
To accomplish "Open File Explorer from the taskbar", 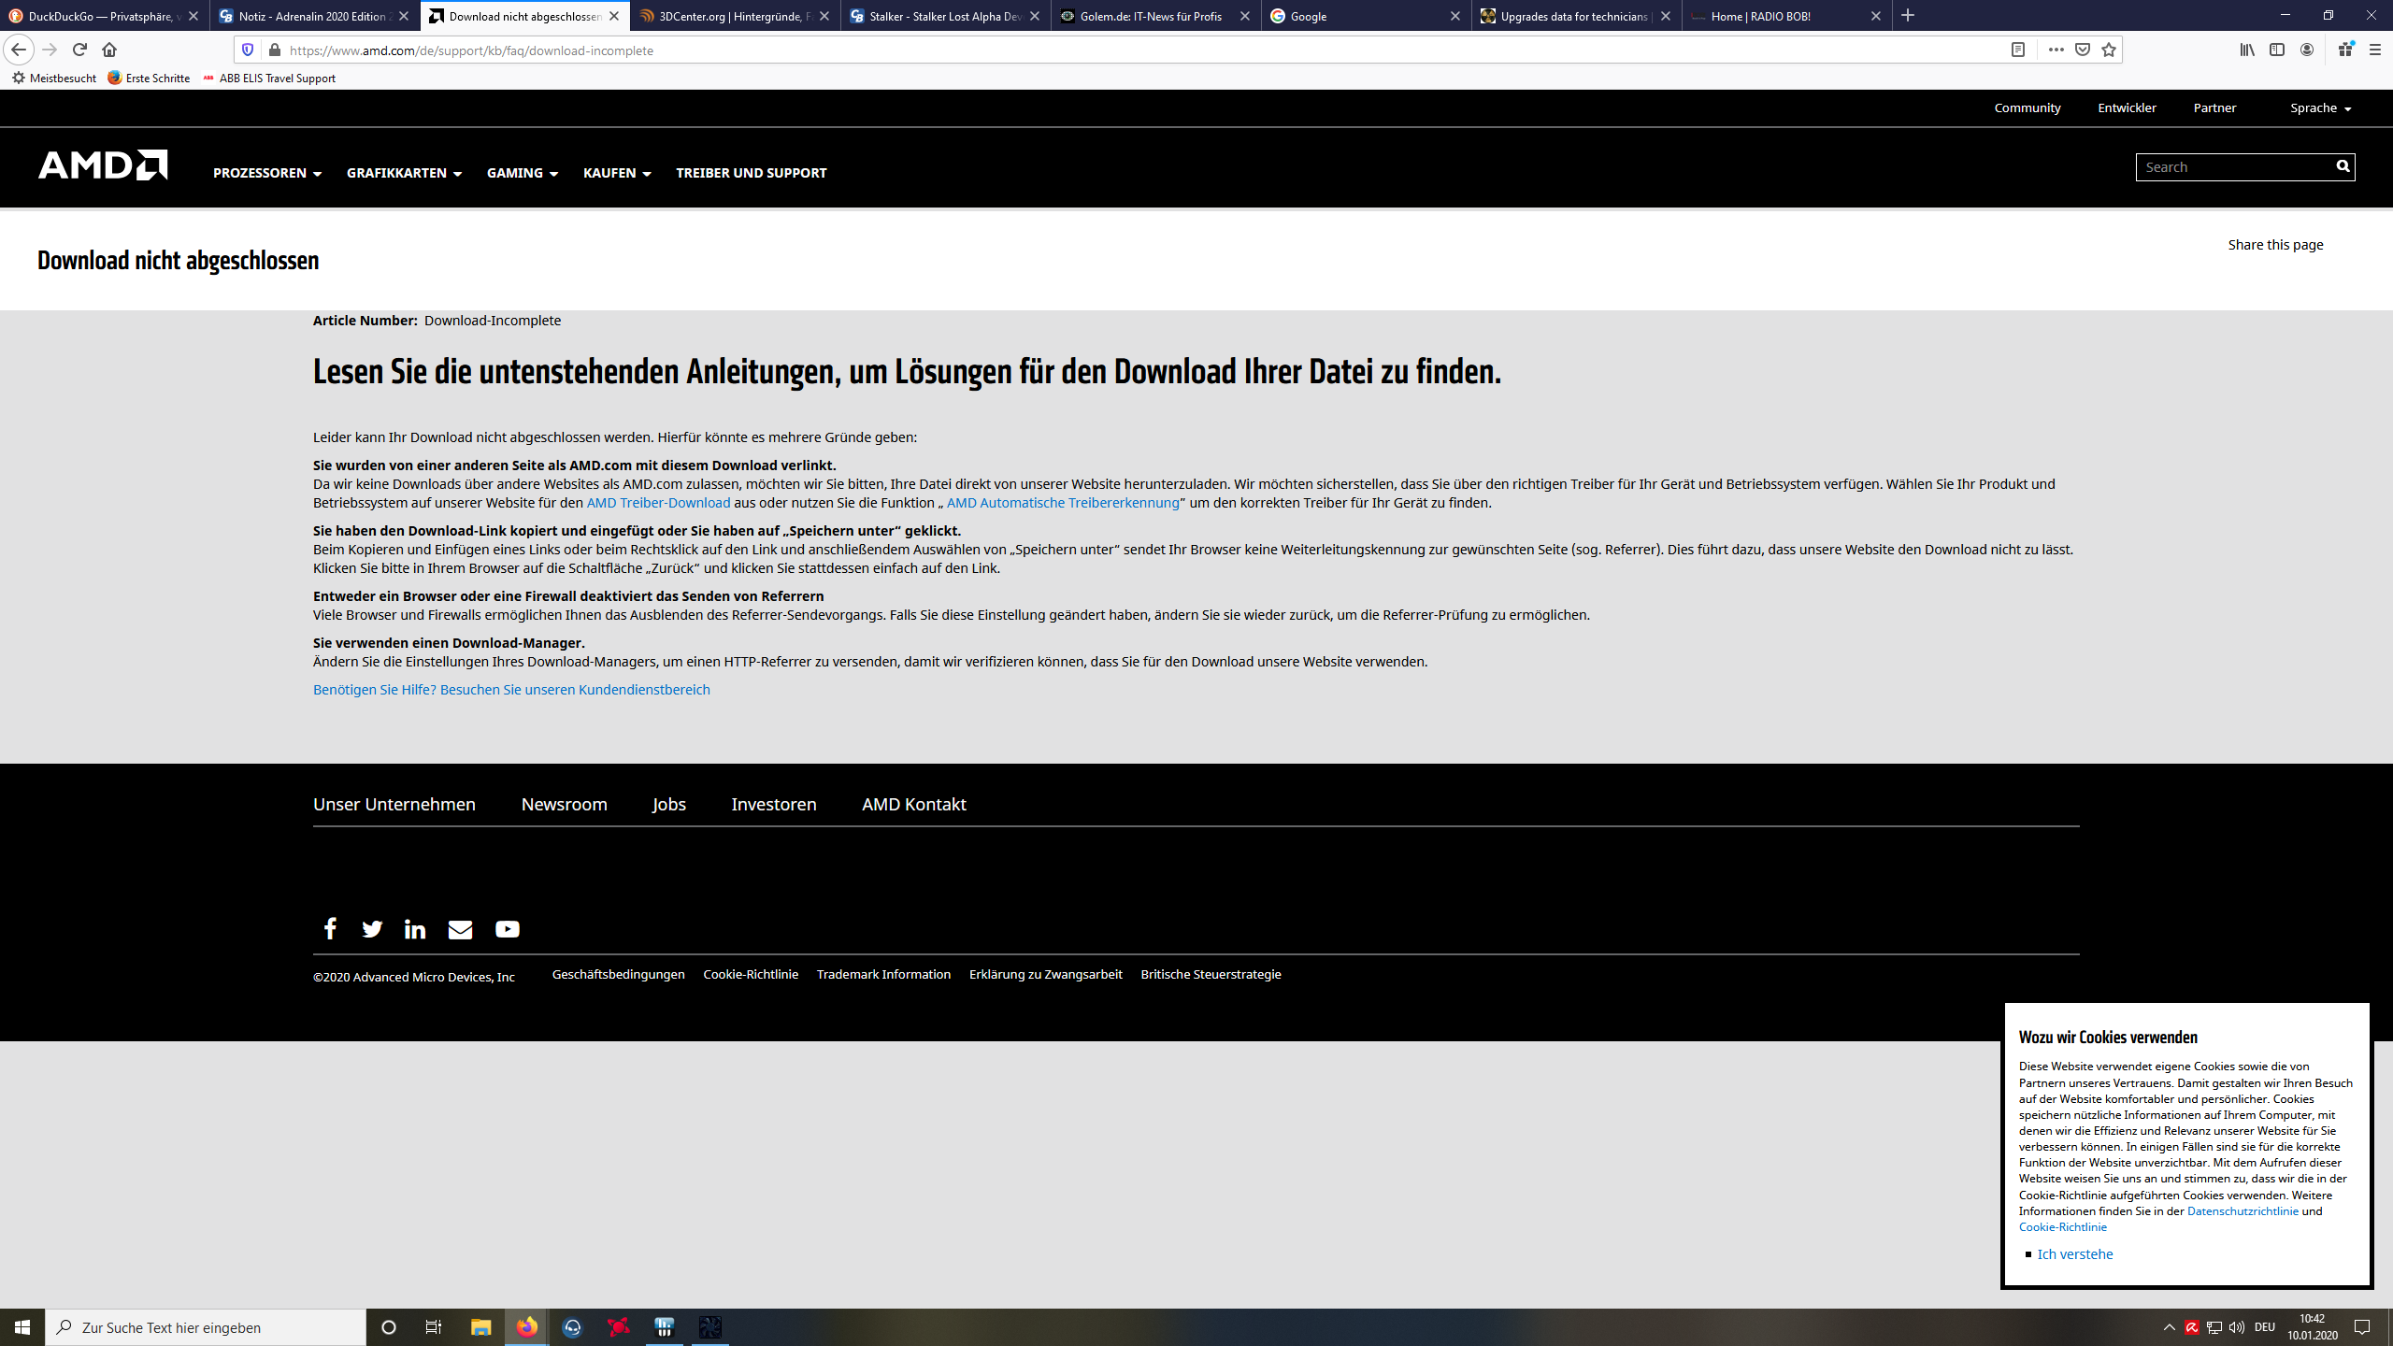I will coord(480,1327).
